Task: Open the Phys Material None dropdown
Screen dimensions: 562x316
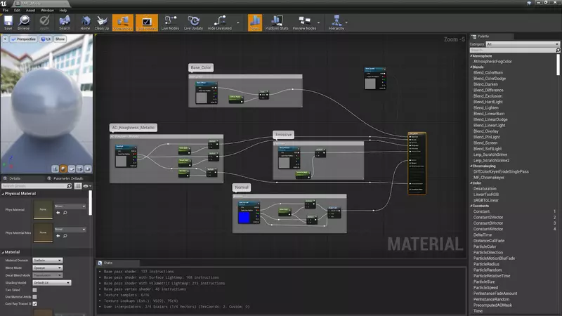Action: (x=70, y=206)
